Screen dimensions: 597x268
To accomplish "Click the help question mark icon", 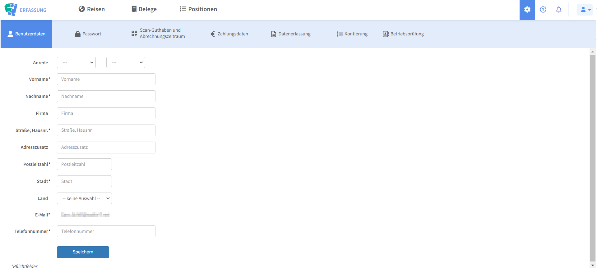I will [x=543, y=10].
